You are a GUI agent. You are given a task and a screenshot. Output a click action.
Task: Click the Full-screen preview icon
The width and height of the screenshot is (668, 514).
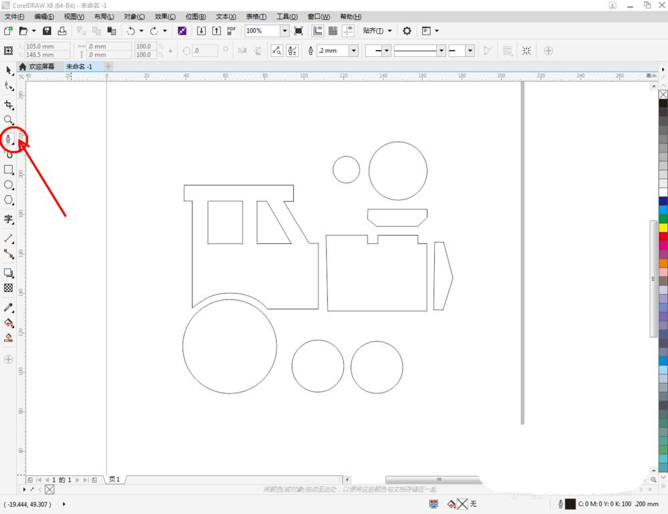[299, 31]
